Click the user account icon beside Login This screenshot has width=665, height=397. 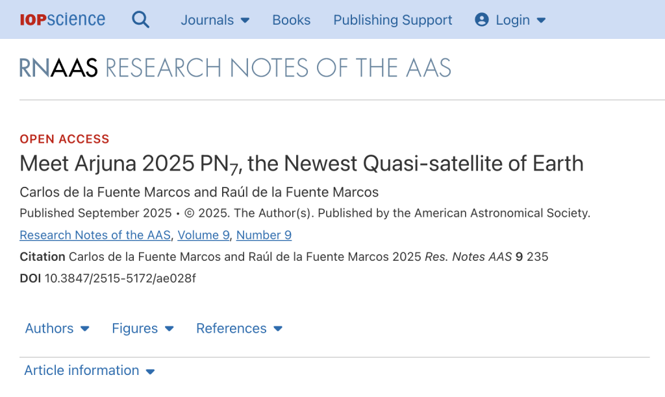pos(481,19)
